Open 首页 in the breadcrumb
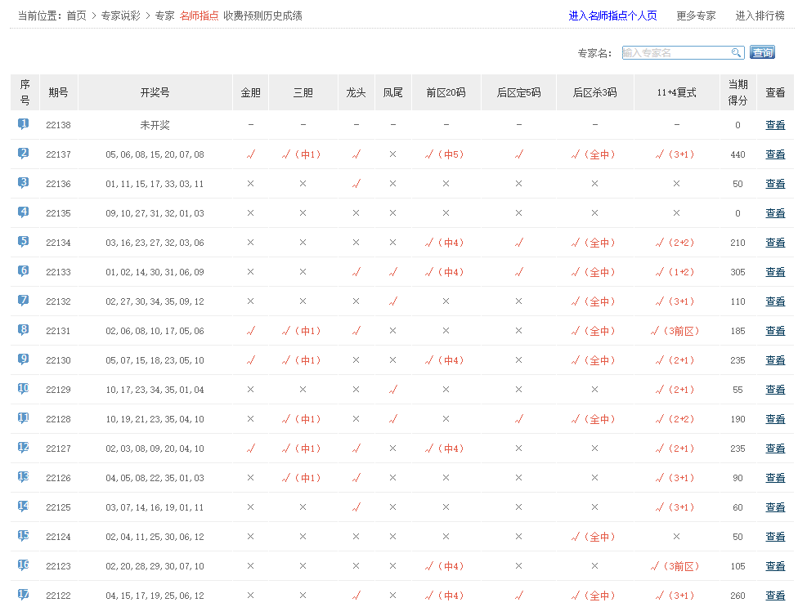This screenshot has height=607, width=807. 76,16
